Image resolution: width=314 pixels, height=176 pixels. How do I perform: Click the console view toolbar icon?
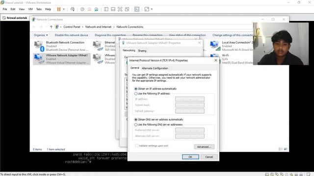(x=137, y=9)
